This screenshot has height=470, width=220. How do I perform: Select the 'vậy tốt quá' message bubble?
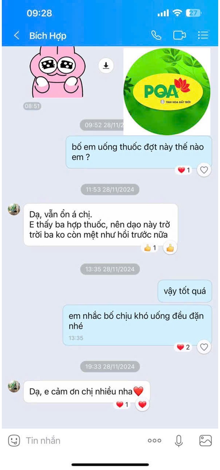185,291
